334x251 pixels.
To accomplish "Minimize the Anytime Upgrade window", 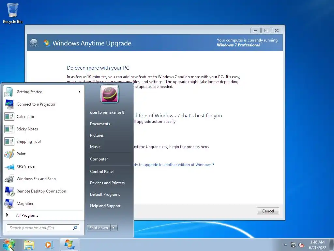I will pos(255,30).
